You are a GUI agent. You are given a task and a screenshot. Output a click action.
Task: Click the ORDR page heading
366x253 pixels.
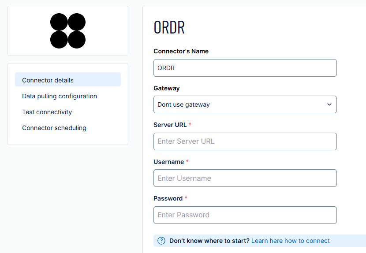coord(169,27)
